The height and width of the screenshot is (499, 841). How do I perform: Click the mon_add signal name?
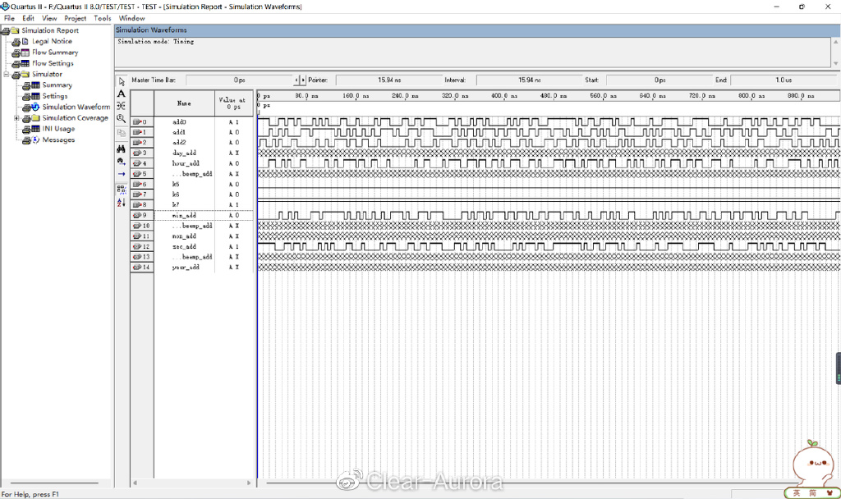coord(184,236)
